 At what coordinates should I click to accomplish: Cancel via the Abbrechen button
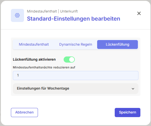24,112
